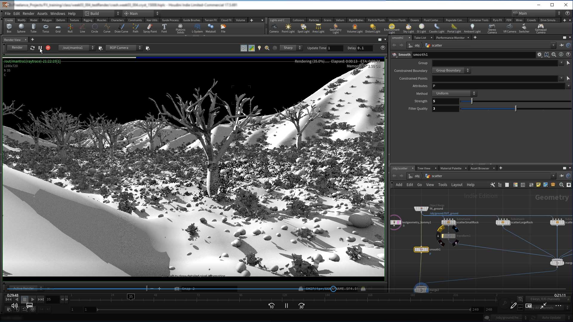Add a Point Light from shelf

pyautogui.click(x=288, y=28)
